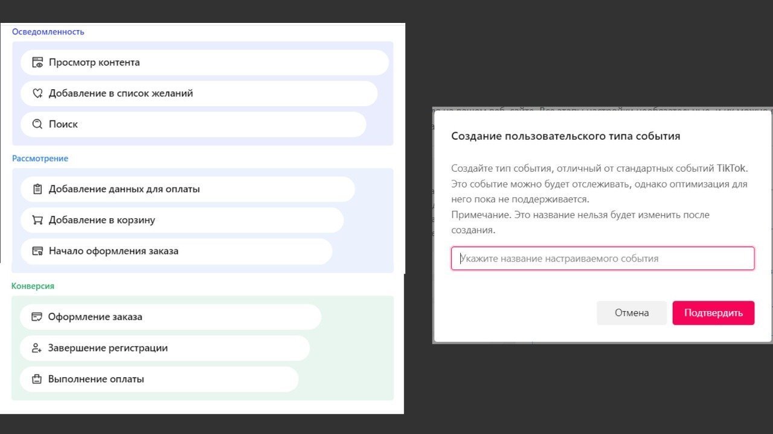773x434 pixels.
Task: Click the heart icon for Добавление в список желаний
Action: click(37, 93)
